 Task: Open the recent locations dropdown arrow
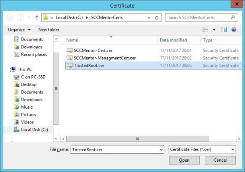[29, 18]
